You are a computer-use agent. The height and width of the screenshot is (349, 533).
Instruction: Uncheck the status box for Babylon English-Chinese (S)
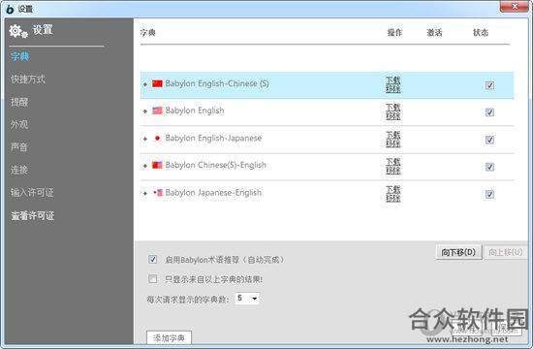(x=489, y=85)
